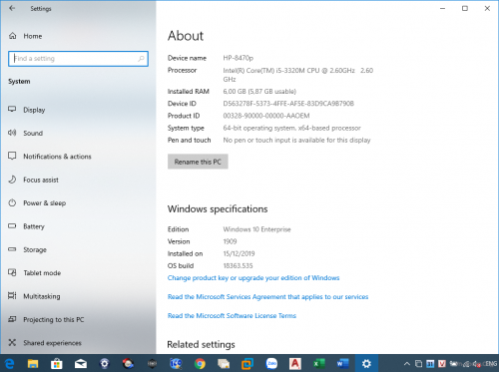499x372 pixels.
Task: Open the Zalo app from taskbar
Action: (x=271, y=363)
